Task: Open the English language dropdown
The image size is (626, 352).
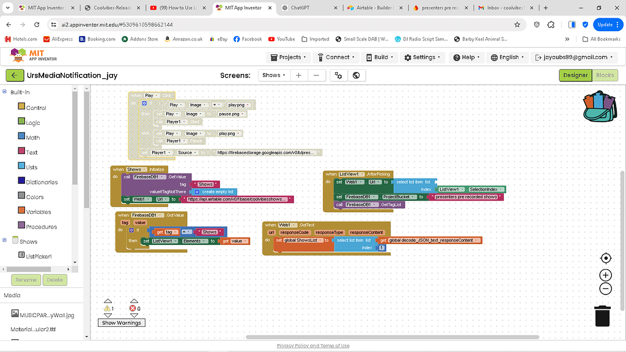Action: pos(507,57)
